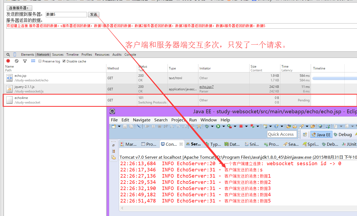Image resolution: width=357 pixels, height=216 pixels.
Task: Switch to DevTools Elements tab
Action: point(28,55)
